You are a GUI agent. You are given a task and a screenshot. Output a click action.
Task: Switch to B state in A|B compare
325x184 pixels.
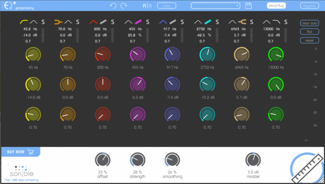point(150,6)
